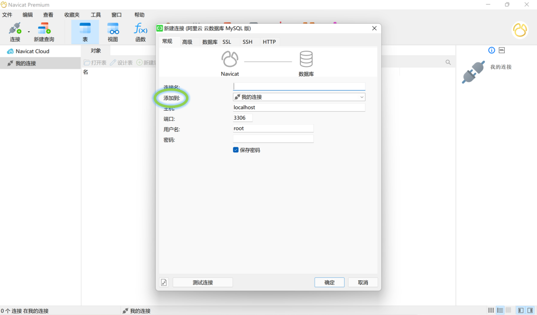Click the 名 column header
This screenshot has height=315, width=537.
pos(86,72)
